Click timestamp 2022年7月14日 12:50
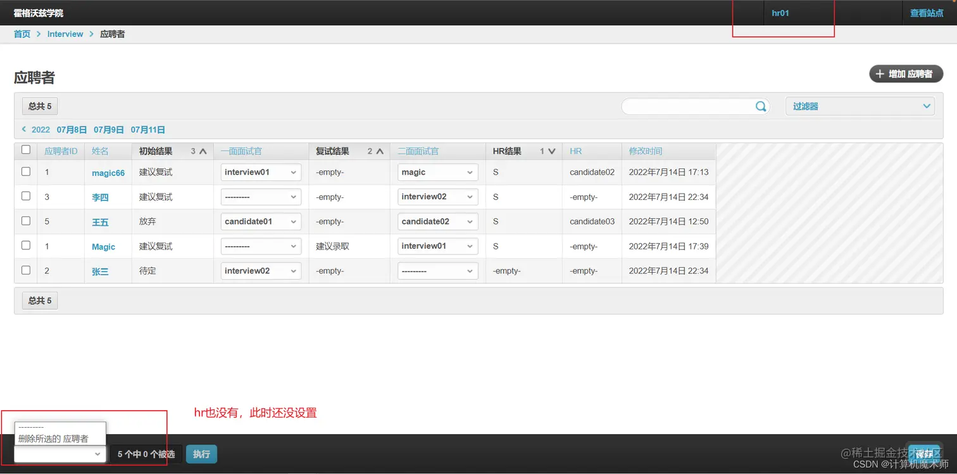The image size is (957, 474). 668,221
